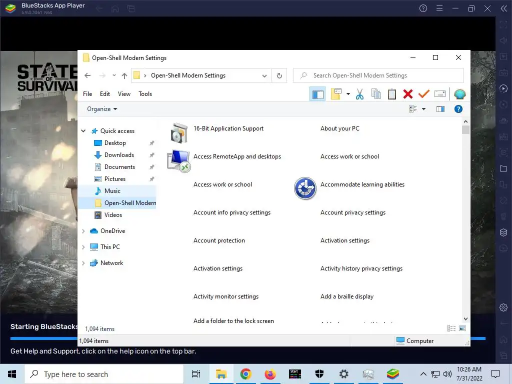Expand the This PC tree node
This screenshot has width=512, height=384.
[x=83, y=247]
